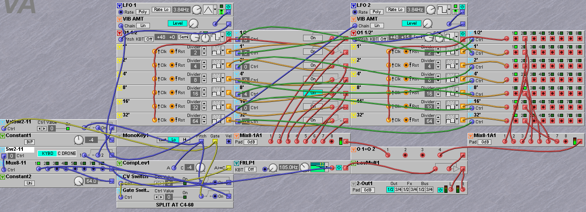The height and width of the screenshot is (212, 586).
Task: Open FltLP1 module menu arrow
Action: [x=236, y=163]
